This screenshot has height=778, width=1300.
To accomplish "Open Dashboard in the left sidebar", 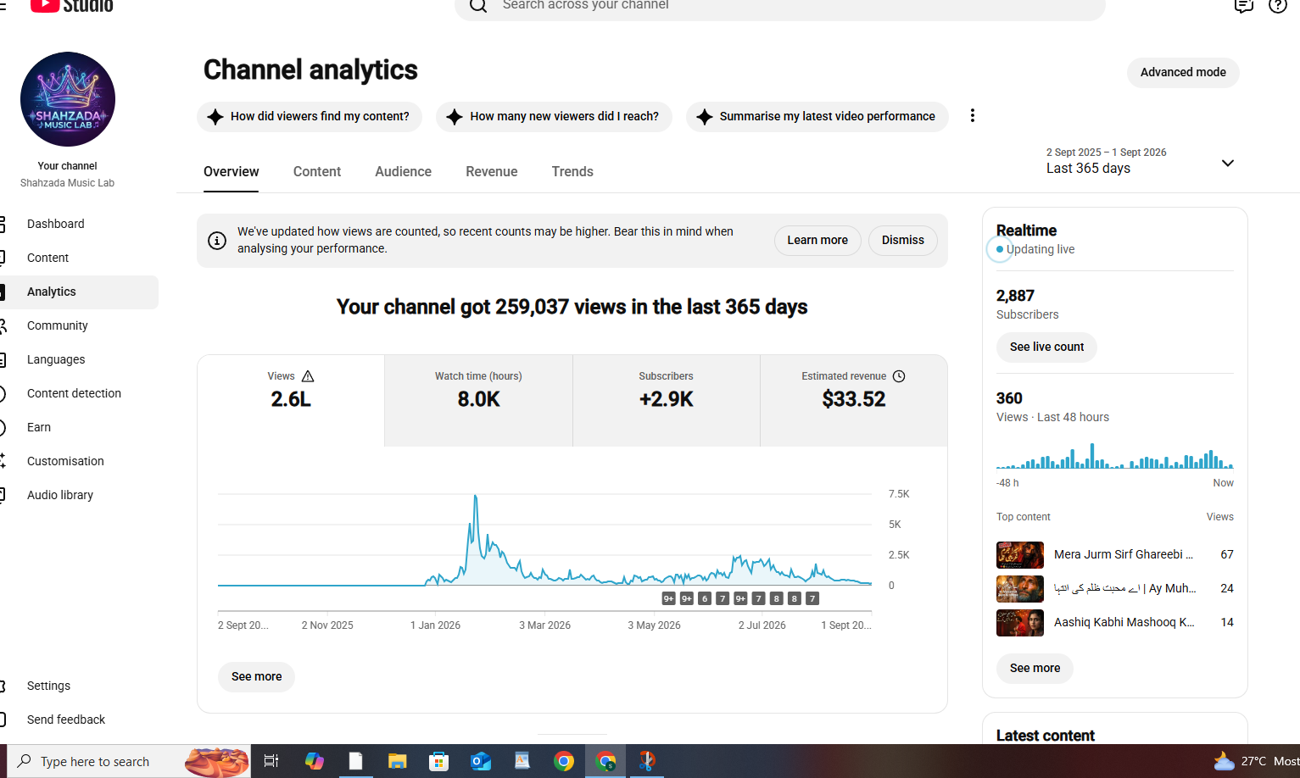I will coord(79,224).
